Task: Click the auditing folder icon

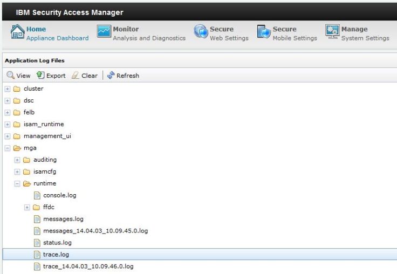Action: (x=26, y=160)
